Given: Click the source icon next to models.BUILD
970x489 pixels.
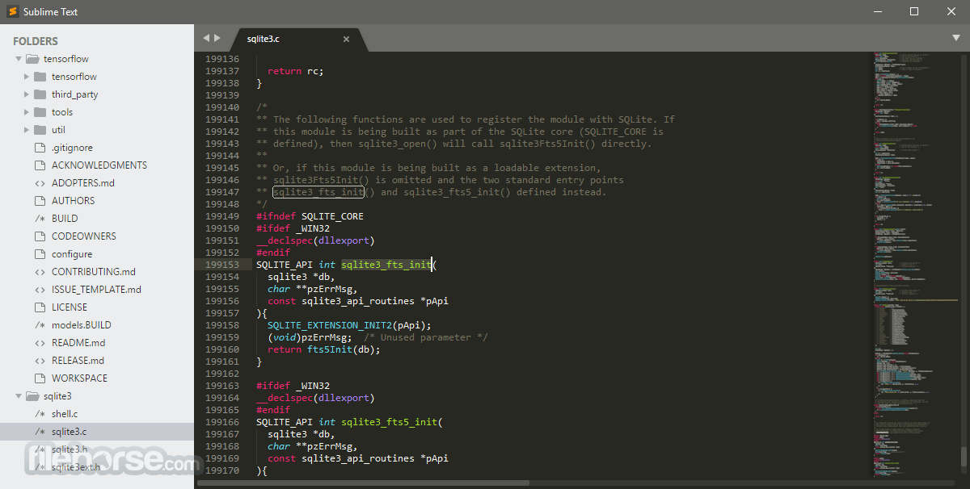Looking at the screenshot, I should tap(40, 325).
